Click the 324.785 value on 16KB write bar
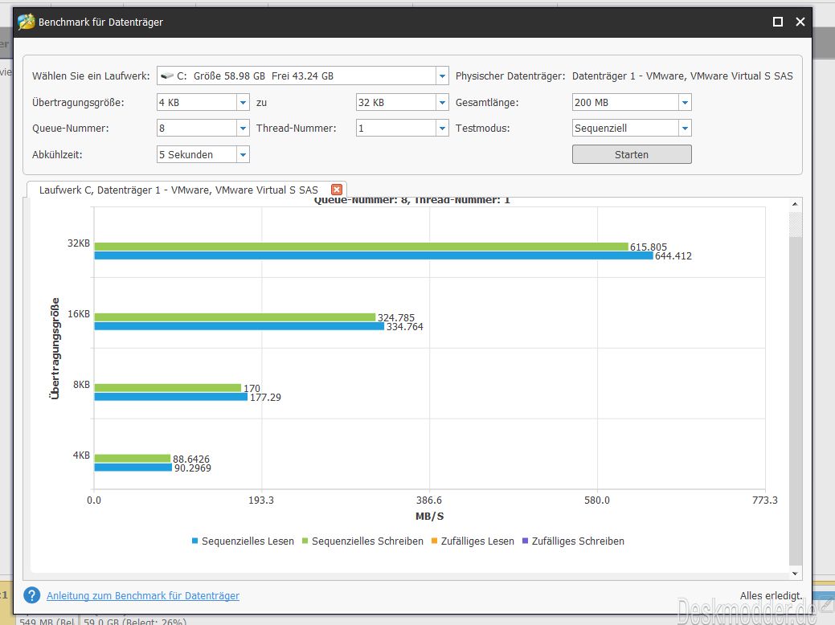Screen dimensions: 835x625 [x=395, y=318]
